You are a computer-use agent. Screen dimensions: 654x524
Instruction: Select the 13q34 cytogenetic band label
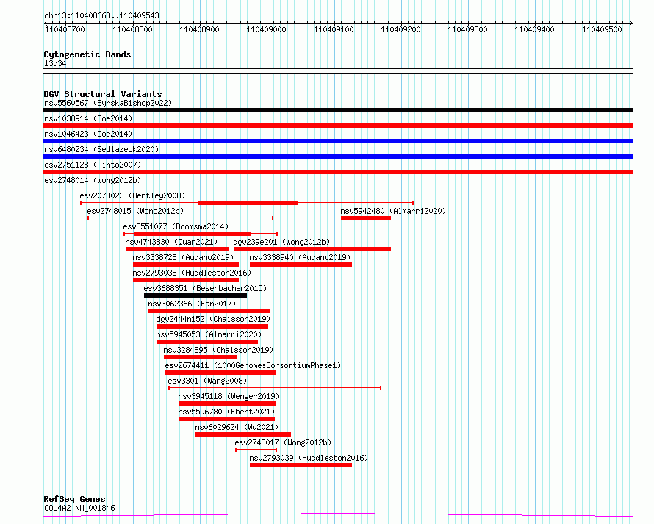click(55, 63)
